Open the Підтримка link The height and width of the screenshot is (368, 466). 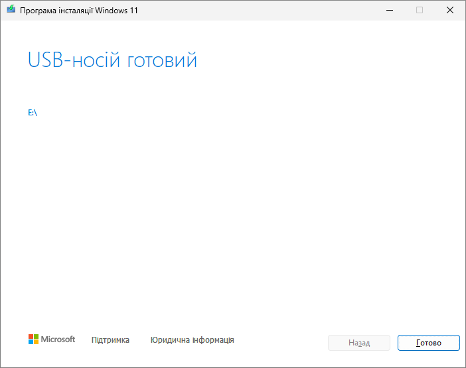tap(110, 339)
